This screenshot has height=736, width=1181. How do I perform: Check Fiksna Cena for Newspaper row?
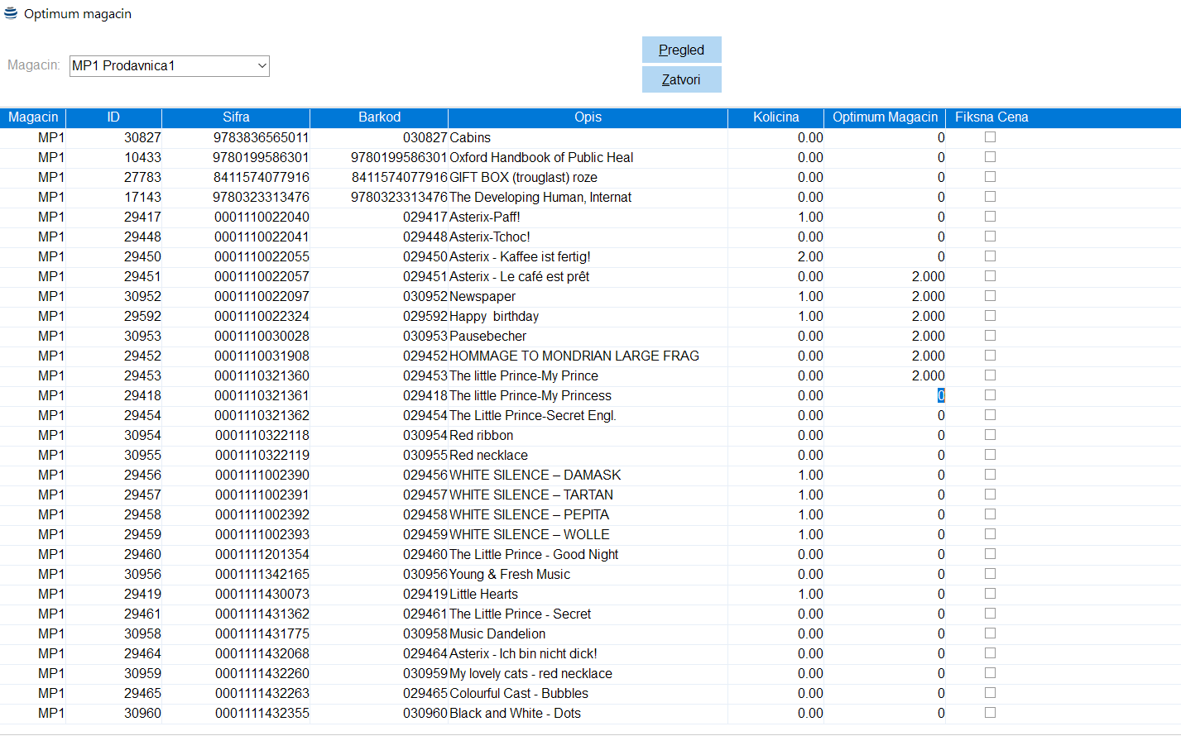point(990,296)
